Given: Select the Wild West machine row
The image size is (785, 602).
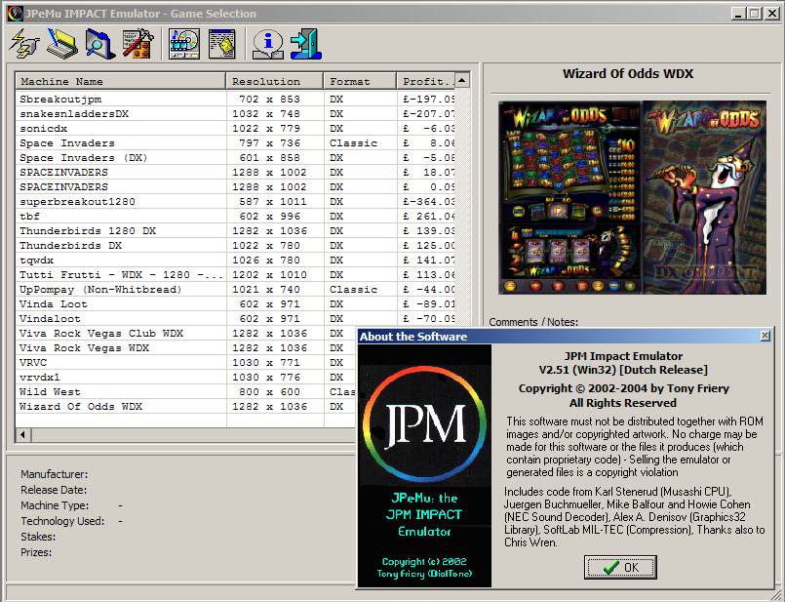Looking at the screenshot, I should click(x=185, y=392).
